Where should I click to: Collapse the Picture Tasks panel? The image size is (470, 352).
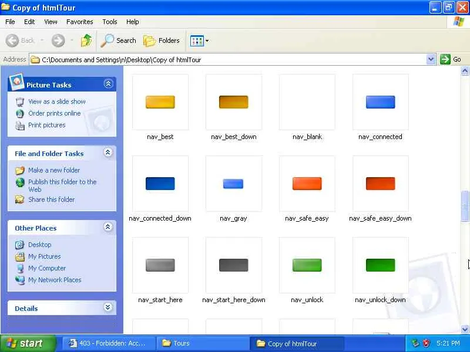(x=108, y=84)
